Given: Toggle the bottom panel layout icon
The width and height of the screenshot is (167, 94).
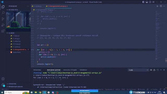Looking at the screenshot, I should (x=147, y=2).
